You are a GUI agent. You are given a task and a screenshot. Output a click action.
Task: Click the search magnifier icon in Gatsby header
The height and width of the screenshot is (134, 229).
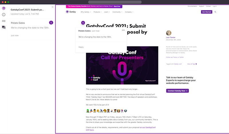point(215,12)
